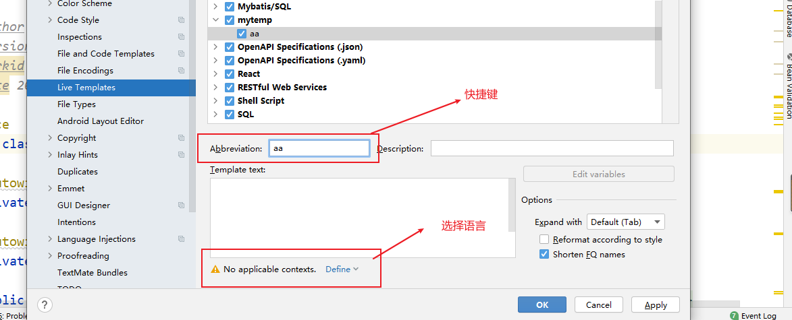The height and width of the screenshot is (320, 792).
Task: Uncheck the aa template checkbox
Action: pos(242,34)
